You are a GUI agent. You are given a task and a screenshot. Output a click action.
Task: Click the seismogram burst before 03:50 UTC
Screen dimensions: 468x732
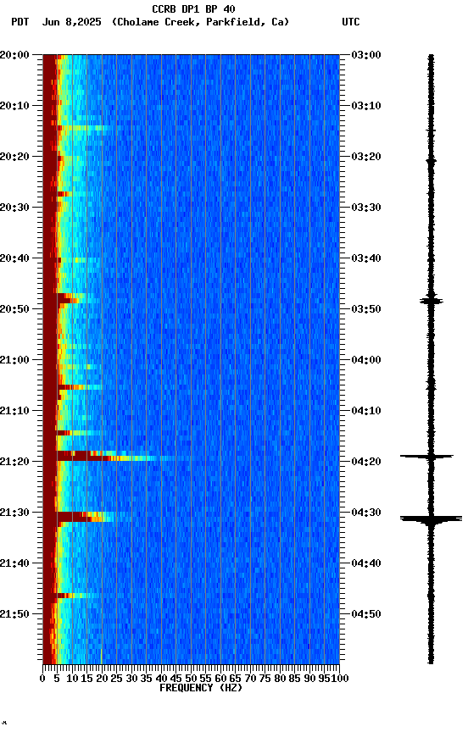coord(431,301)
